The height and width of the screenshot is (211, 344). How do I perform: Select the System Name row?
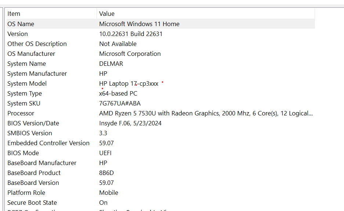160,64
